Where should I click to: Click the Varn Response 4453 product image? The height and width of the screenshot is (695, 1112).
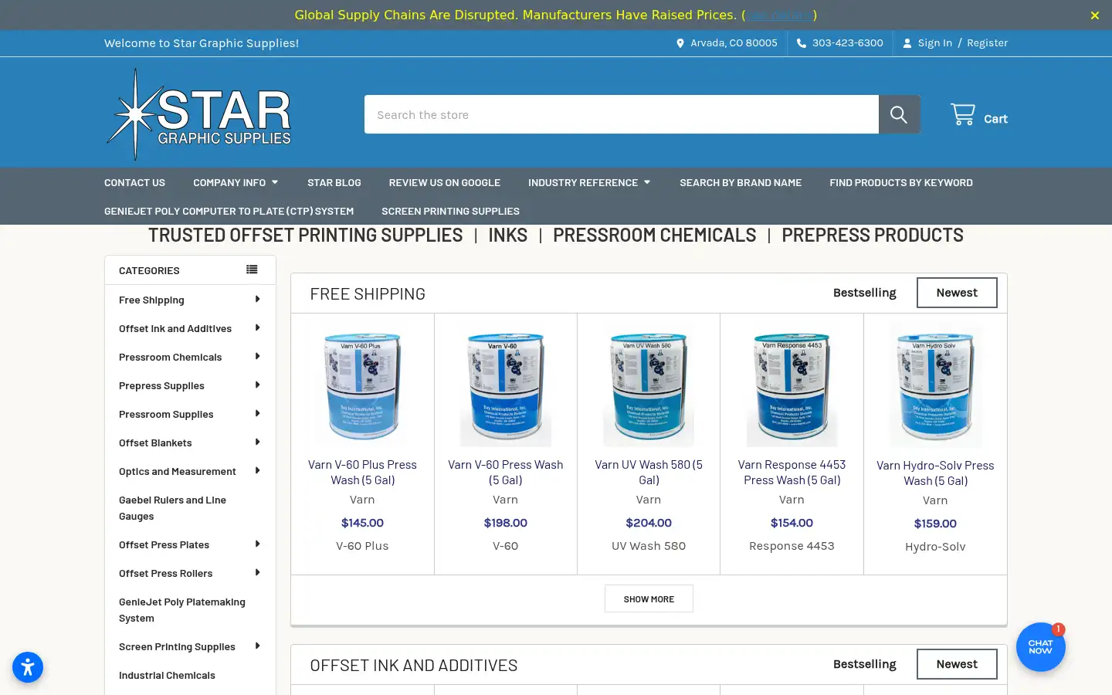(x=792, y=386)
